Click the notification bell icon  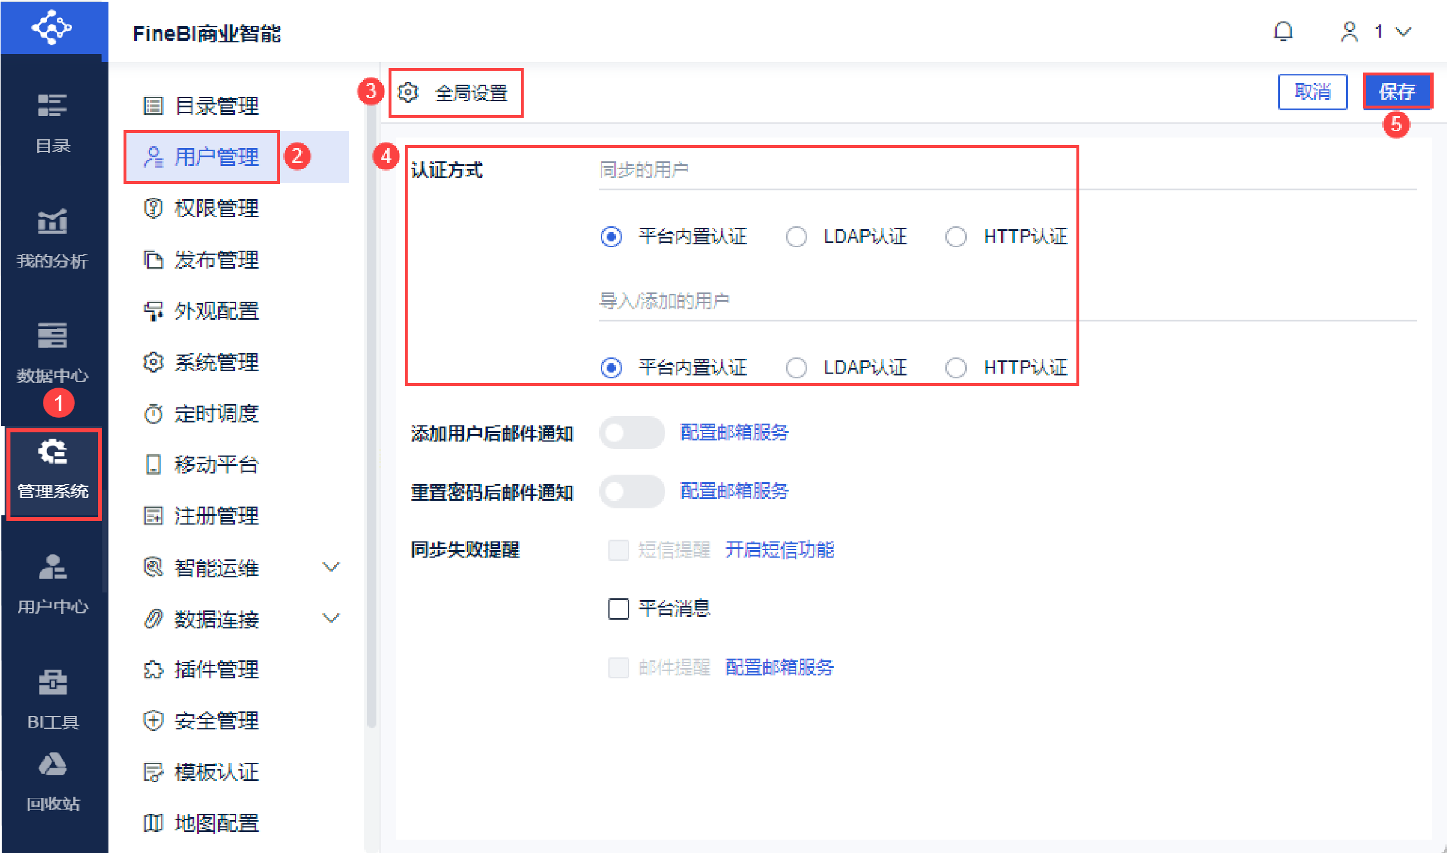coord(1283,32)
